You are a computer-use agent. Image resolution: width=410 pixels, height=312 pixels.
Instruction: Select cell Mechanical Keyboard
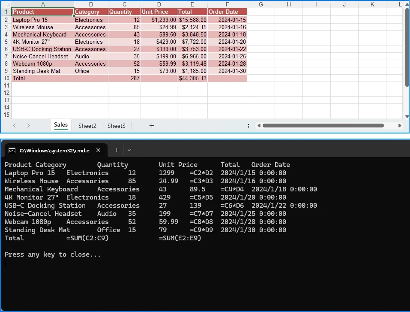click(43, 35)
